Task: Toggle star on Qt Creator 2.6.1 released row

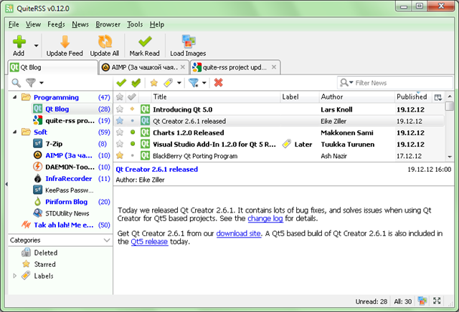Action: pos(120,121)
